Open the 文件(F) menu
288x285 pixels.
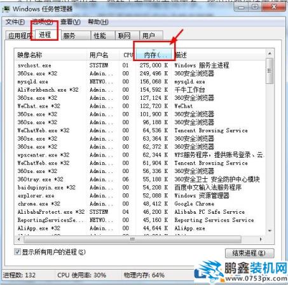click(15, 22)
